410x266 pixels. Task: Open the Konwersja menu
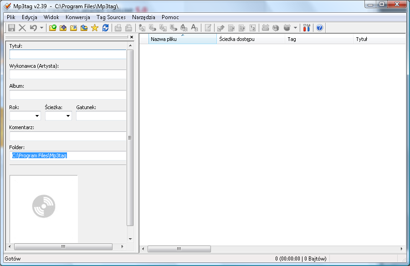[x=78, y=17]
